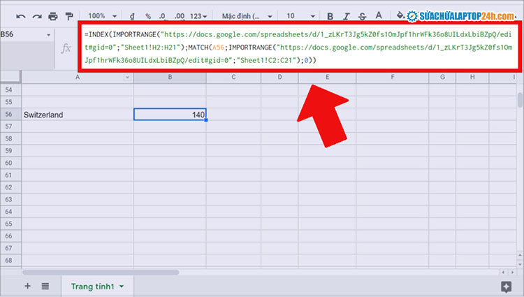Add a new sheet with the plus icon

pyautogui.click(x=28, y=286)
